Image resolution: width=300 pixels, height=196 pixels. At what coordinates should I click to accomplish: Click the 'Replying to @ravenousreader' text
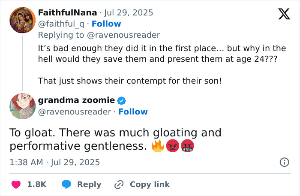click(99, 35)
